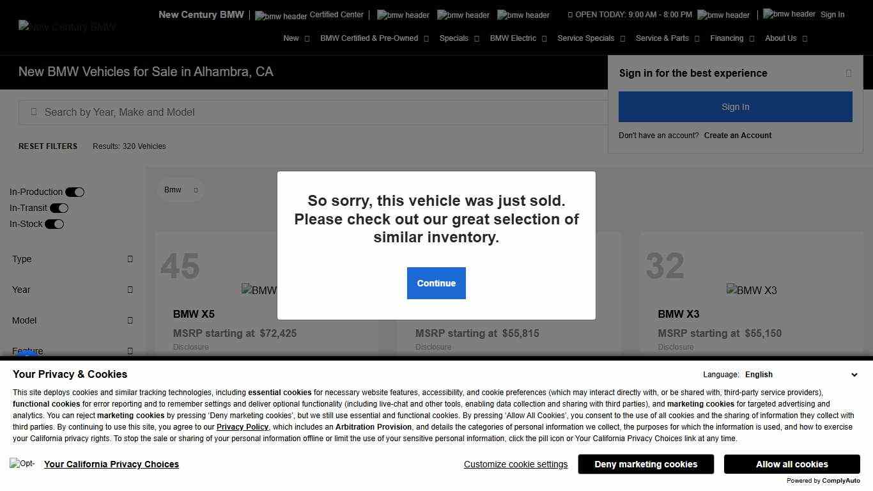Screen dimensions: 873x491
Task: Toggle the In-Production switch
Action: pos(75,192)
